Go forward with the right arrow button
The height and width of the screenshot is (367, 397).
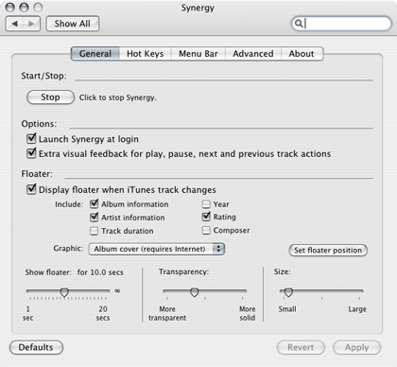(x=31, y=24)
